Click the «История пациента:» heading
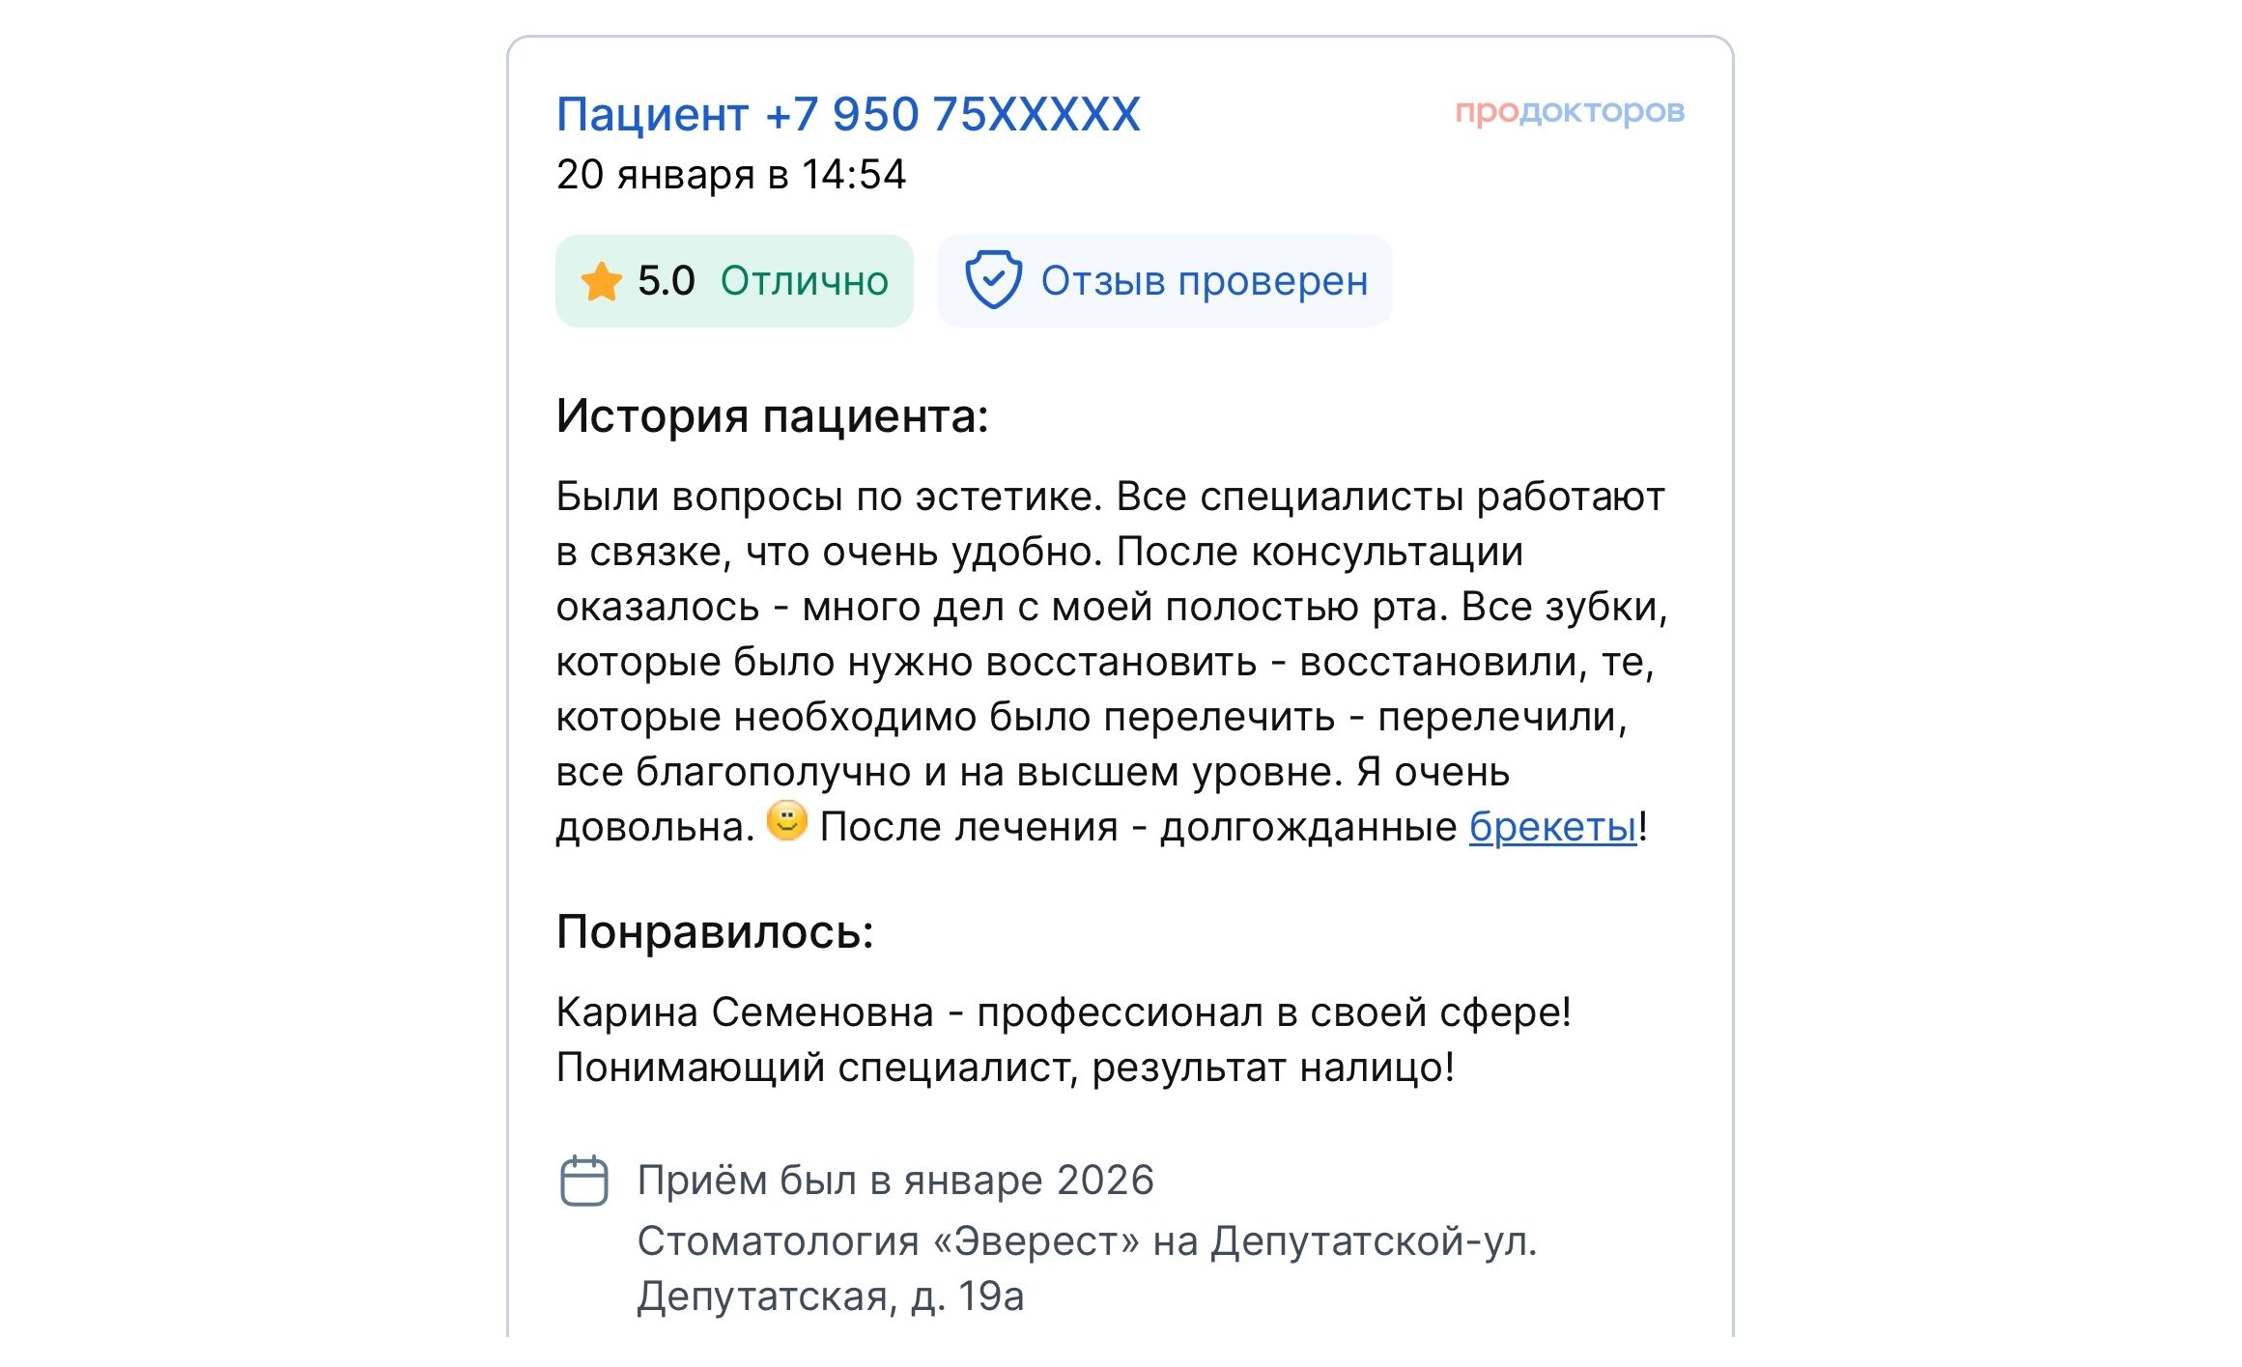Screen dimensions: 2242x1367 point(772,416)
